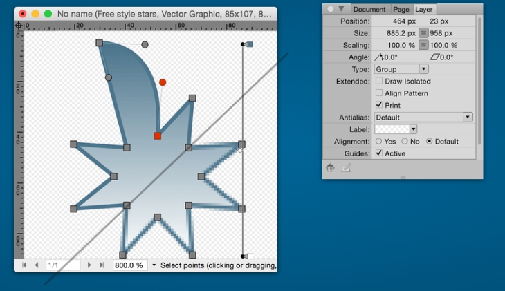
Task: Click the zoom field showing 800.0 %
Action: 130,265
